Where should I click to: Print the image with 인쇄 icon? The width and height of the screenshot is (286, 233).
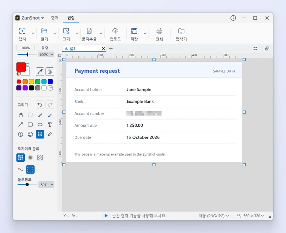coord(159,31)
